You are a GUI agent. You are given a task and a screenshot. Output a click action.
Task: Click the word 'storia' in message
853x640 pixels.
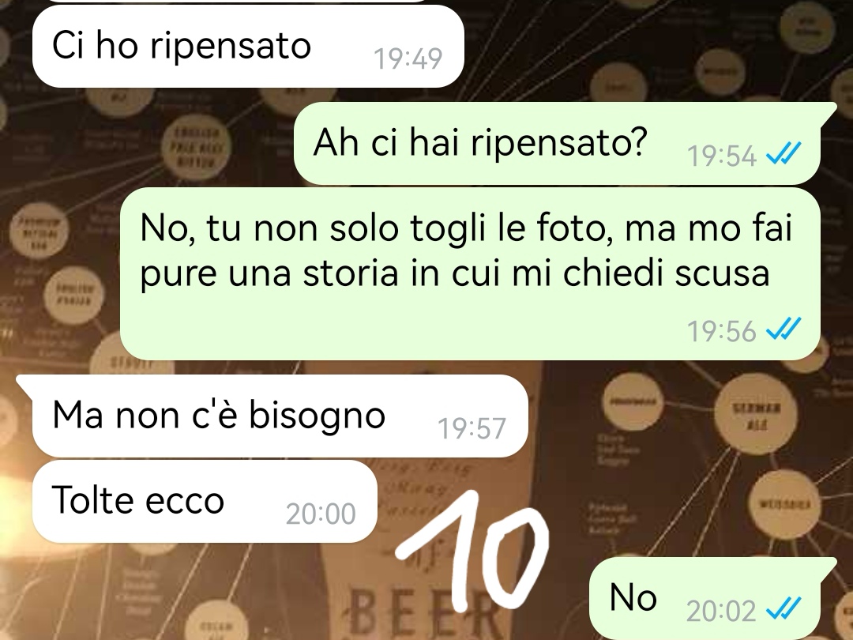(351, 273)
